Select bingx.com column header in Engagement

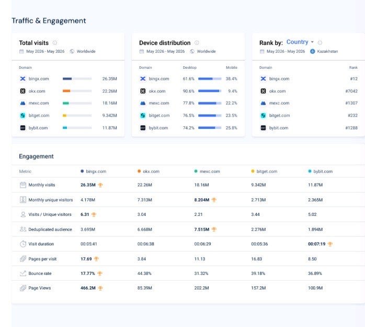click(94, 171)
